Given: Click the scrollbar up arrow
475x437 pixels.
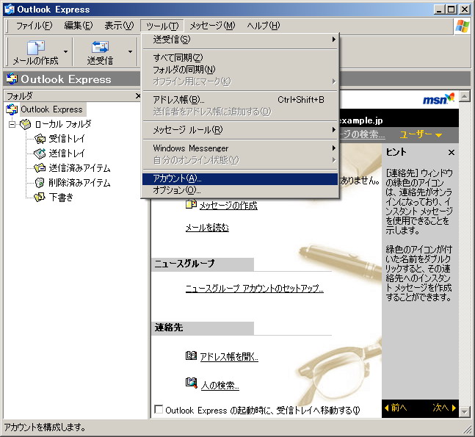Looking at the screenshot, I should click(x=465, y=96).
